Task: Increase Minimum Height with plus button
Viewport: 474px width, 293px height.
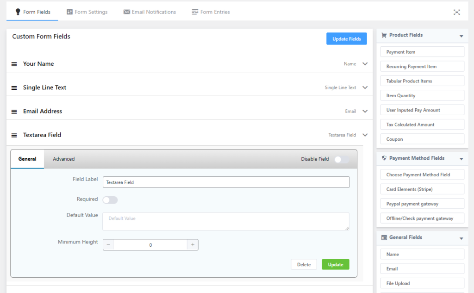Action: (193, 245)
